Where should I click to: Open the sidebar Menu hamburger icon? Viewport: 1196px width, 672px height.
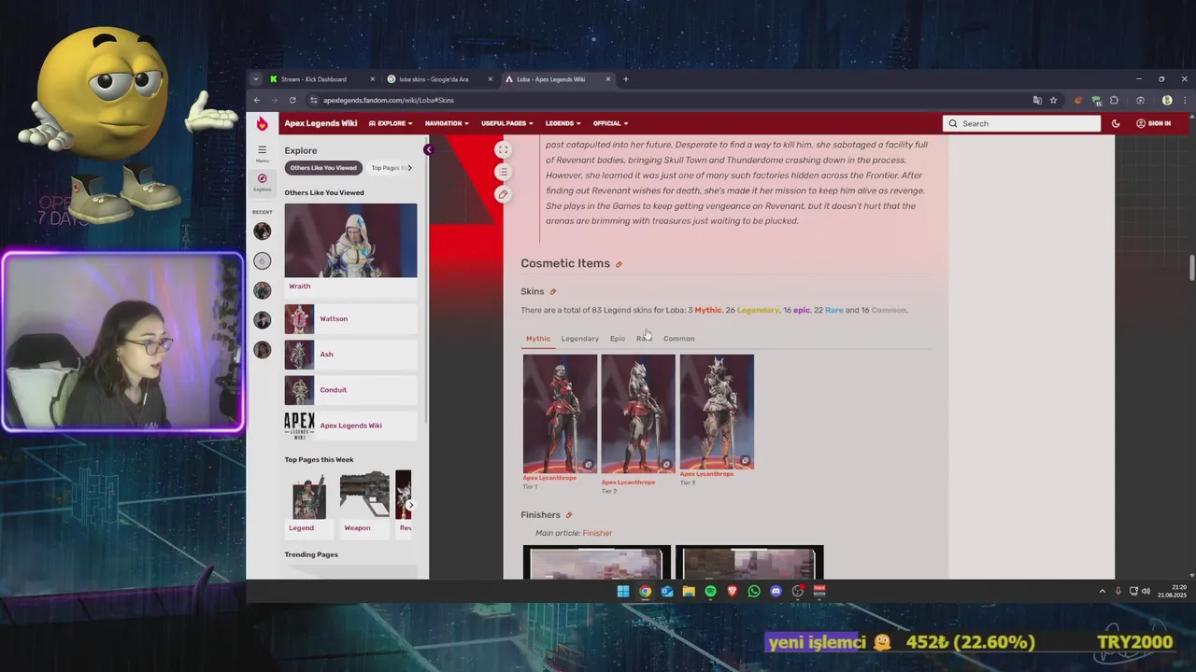pyautogui.click(x=263, y=152)
